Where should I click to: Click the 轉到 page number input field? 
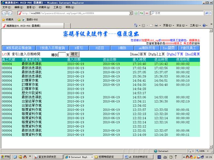pyautogui.click(x=62, y=54)
